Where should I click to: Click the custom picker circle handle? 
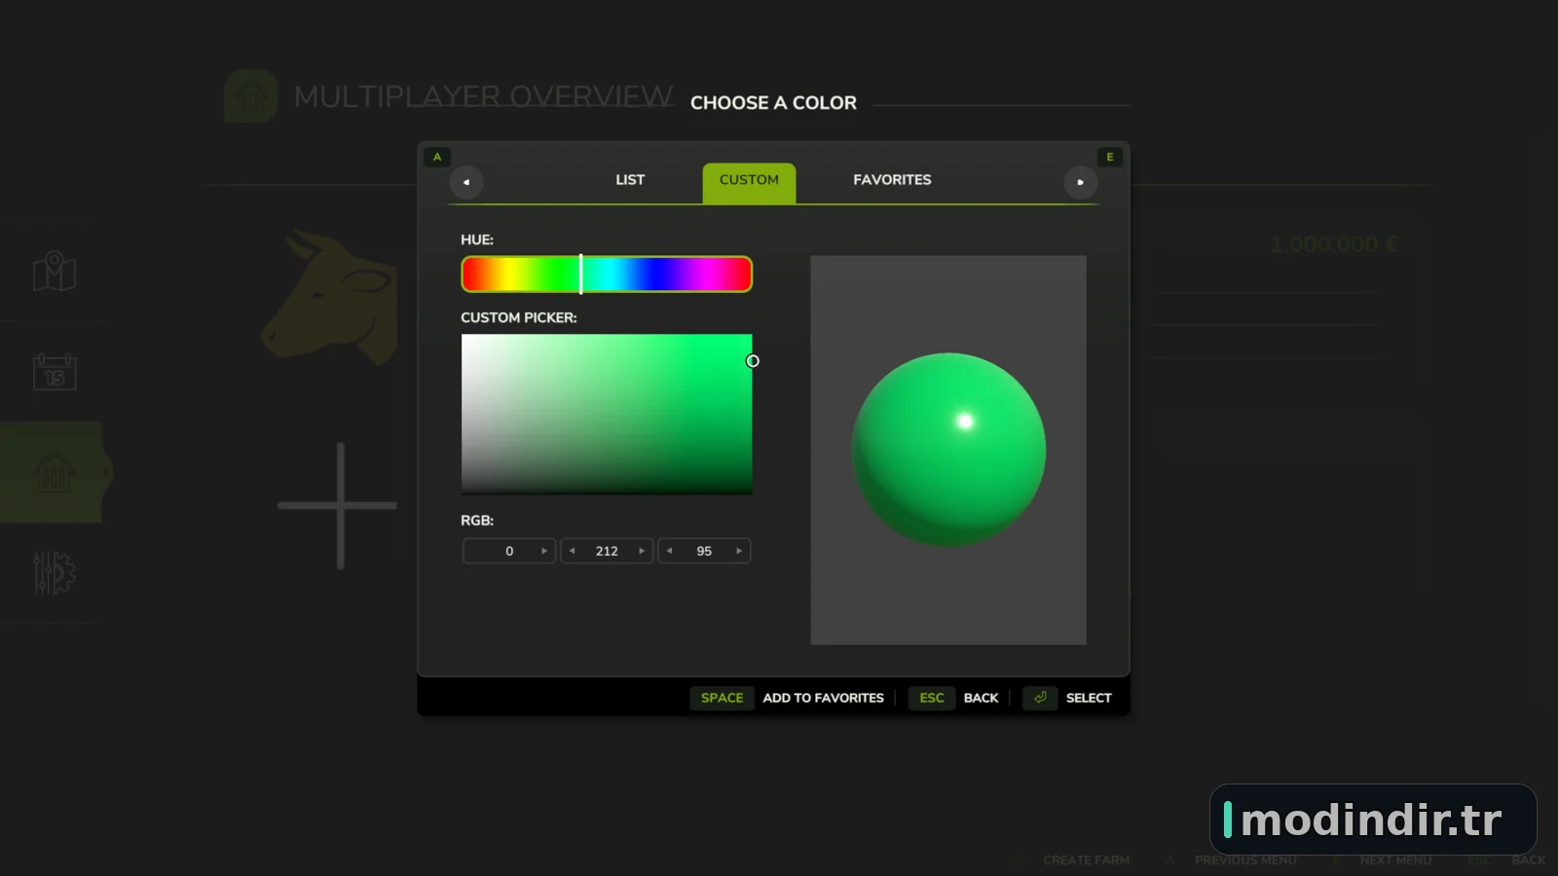tap(753, 361)
